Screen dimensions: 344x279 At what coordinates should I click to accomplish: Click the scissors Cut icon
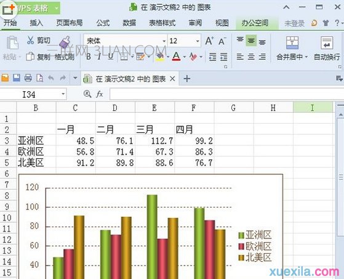[x=30, y=41]
